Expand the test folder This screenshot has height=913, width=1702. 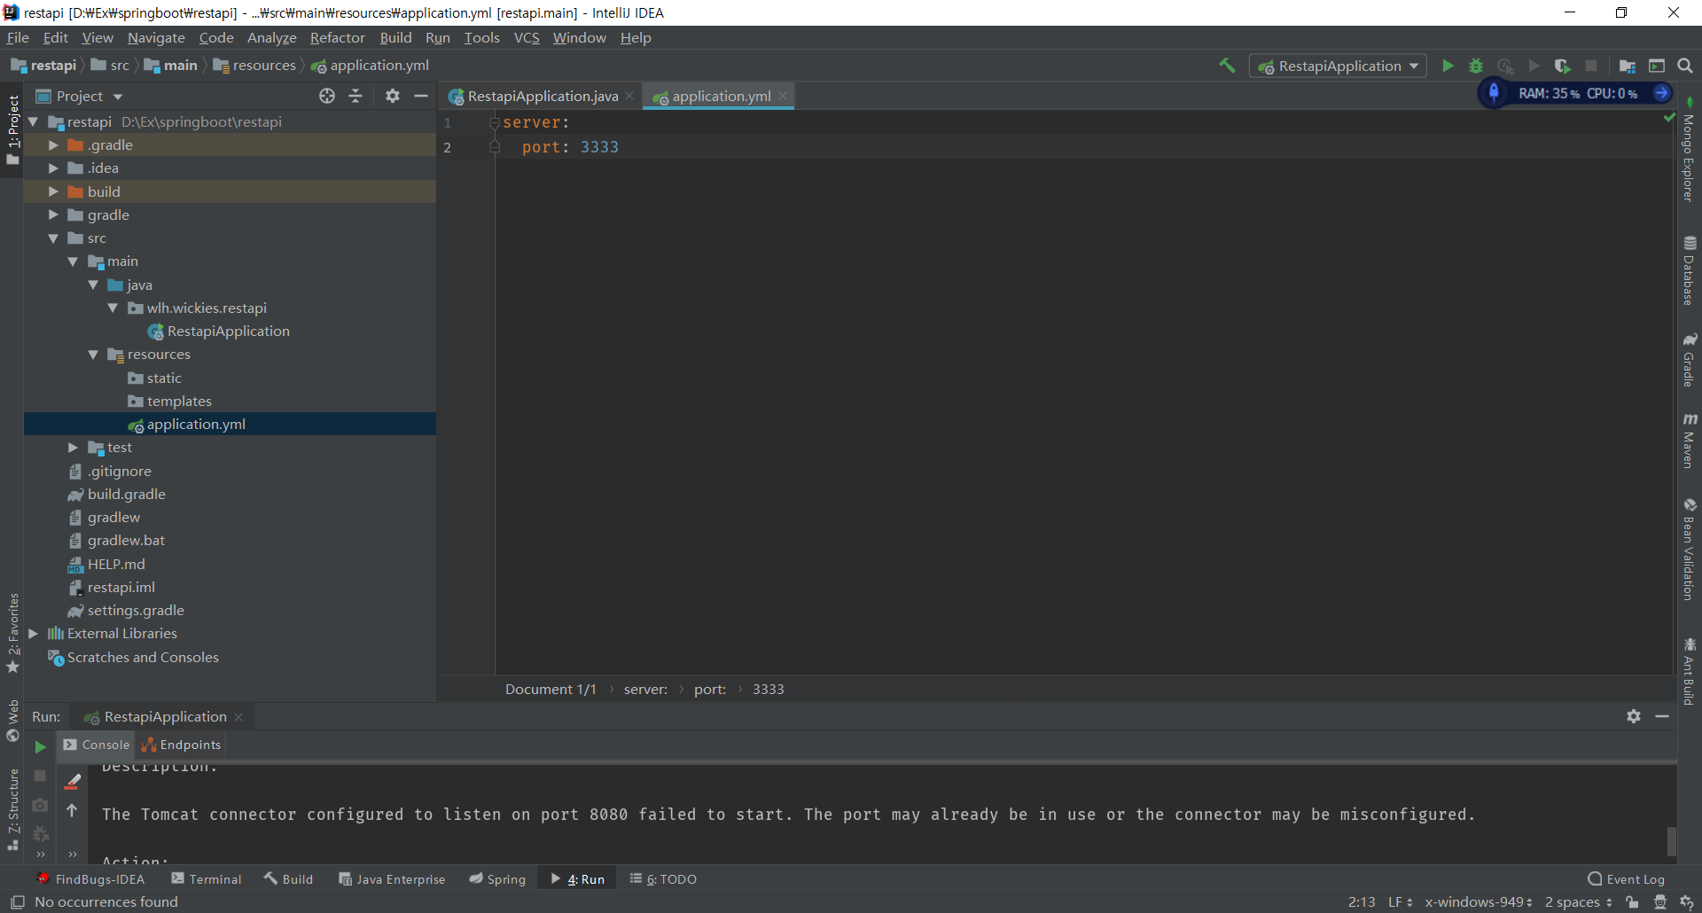(73, 448)
